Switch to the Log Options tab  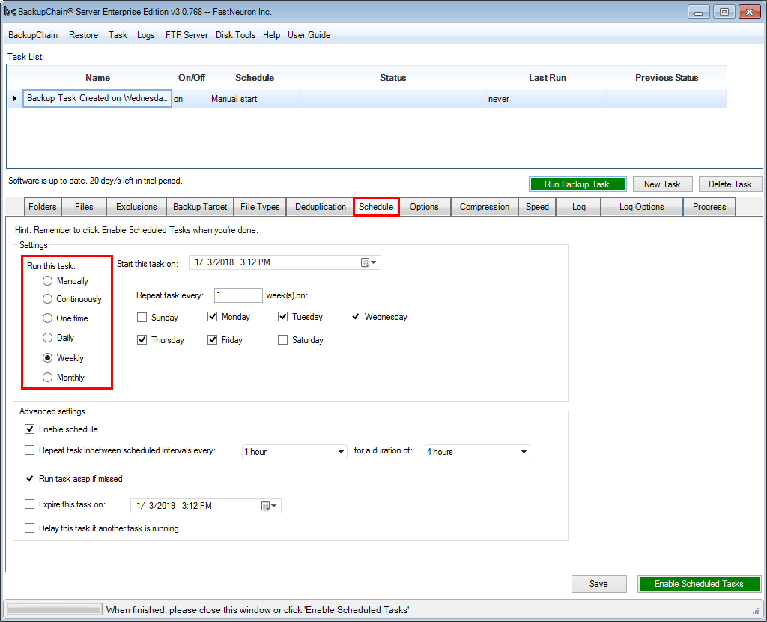click(x=642, y=207)
